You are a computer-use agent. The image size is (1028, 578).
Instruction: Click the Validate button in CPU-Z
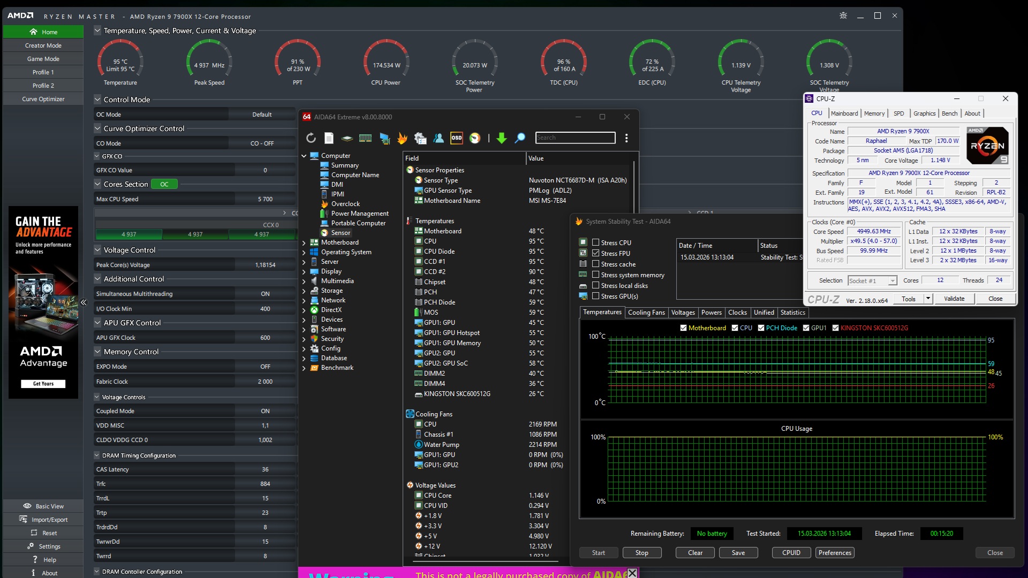point(954,299)
